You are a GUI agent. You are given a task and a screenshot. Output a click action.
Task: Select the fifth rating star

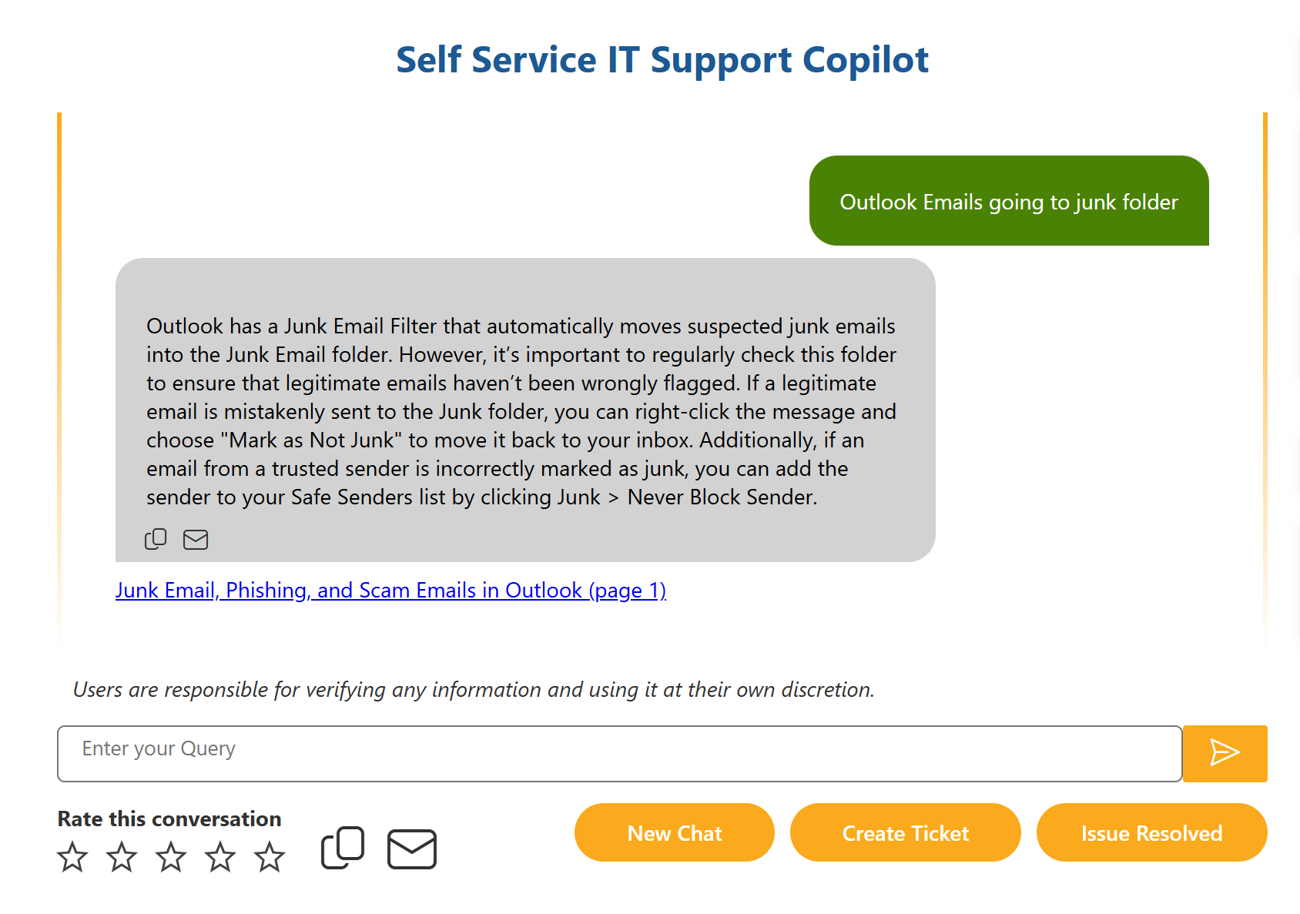pyautogui.click(x=270, y=855)
